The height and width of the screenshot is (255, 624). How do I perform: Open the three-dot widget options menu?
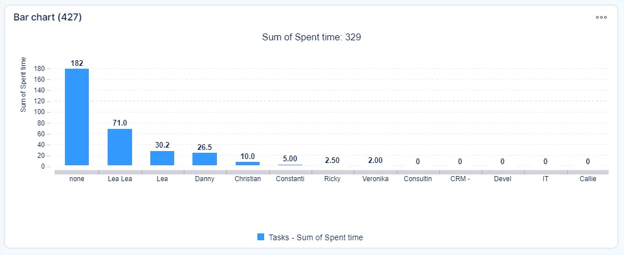coord(601,18)
